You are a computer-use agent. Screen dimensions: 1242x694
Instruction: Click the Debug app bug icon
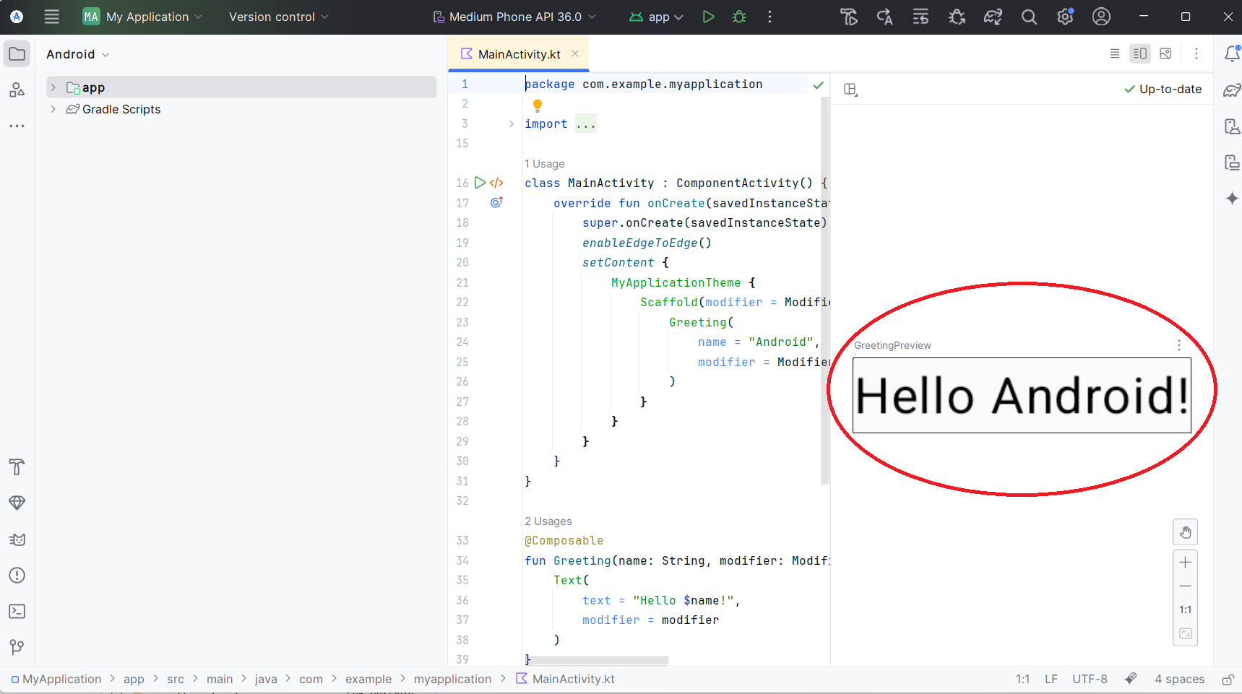[739, 17]
